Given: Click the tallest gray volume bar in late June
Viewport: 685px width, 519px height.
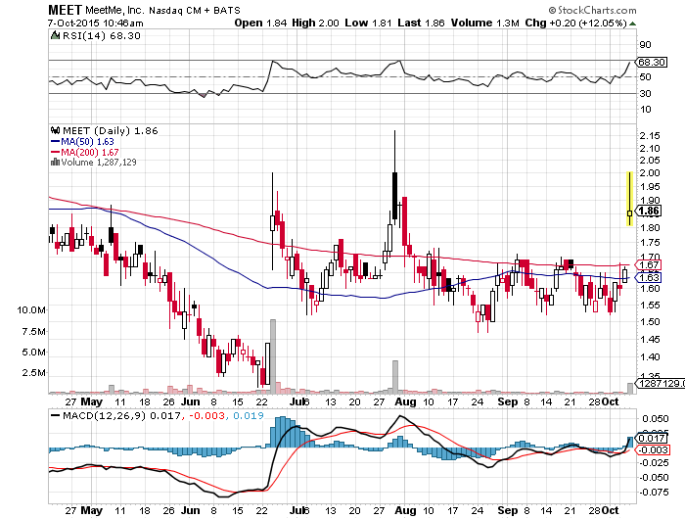Looking at the screenshot, I should tap(273, 356).
